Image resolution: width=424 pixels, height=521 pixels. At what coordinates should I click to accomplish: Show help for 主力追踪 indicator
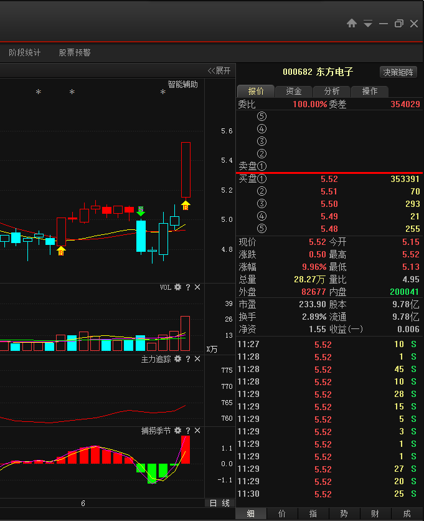188,359
